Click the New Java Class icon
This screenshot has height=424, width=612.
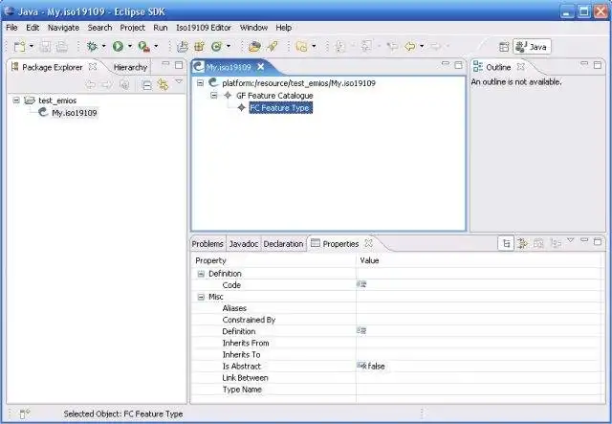tap(216, 47)
